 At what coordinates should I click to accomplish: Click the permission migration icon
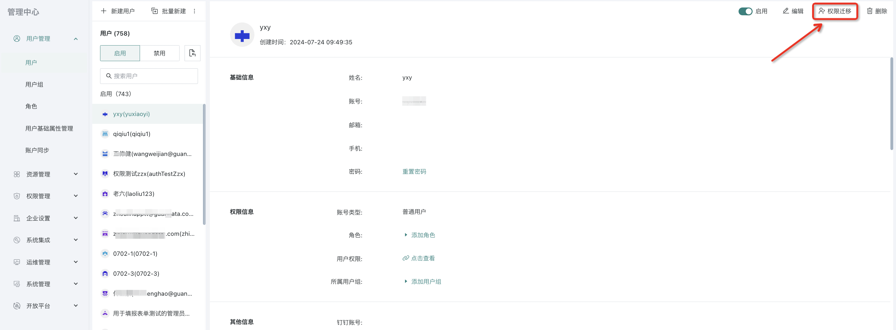click(x=821, y=11)
